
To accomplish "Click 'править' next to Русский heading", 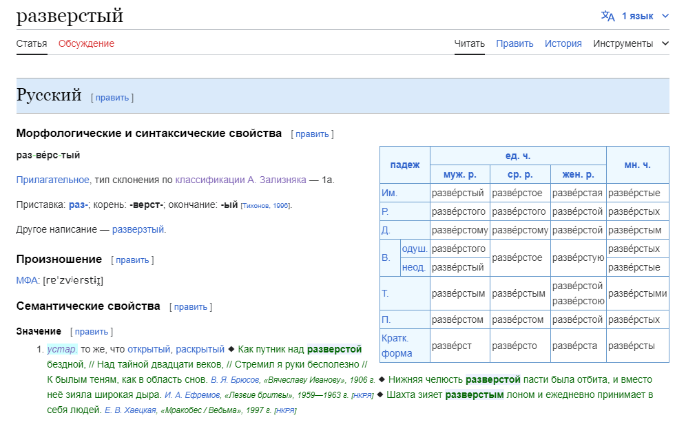I will click(112, 98).
